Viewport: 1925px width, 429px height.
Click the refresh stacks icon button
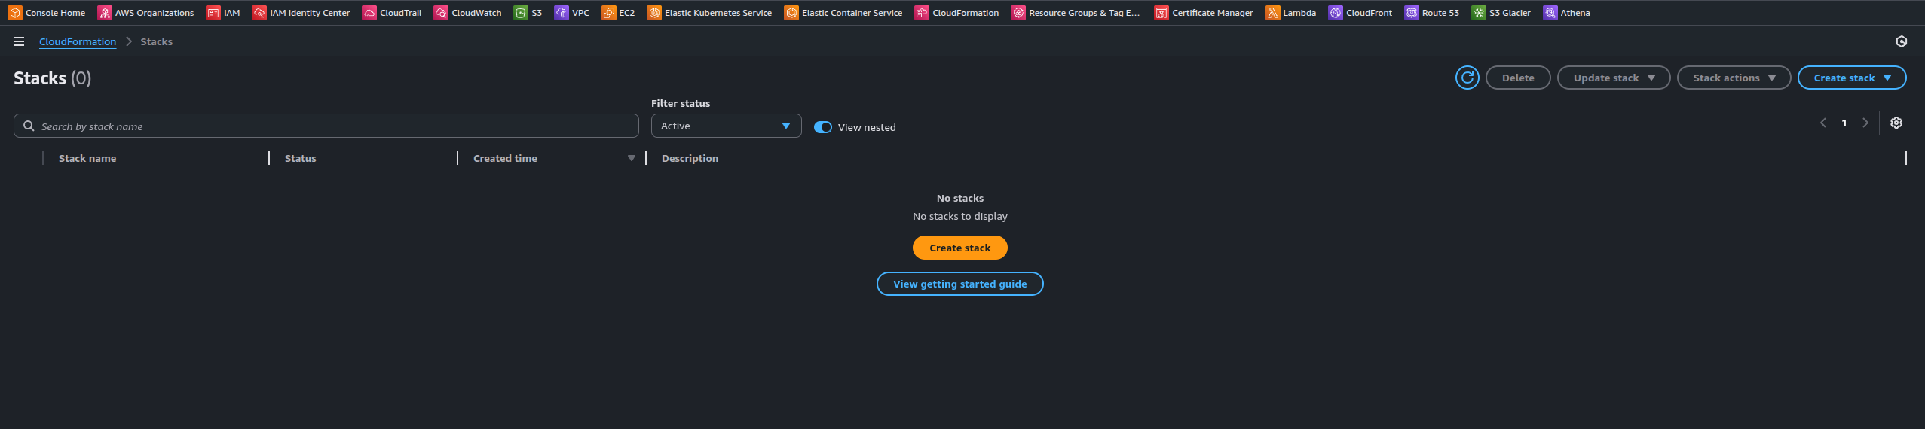click(x=1467, y=78)
